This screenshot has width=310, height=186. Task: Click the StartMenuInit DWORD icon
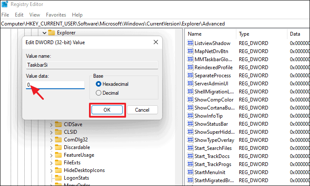coord(190,172)
